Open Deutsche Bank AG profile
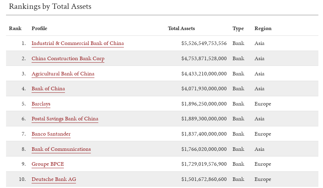This screenshot has width=323, height=188. (54, 179)
